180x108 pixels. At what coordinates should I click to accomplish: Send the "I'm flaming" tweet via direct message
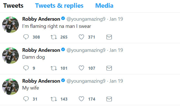click(109, 37)
